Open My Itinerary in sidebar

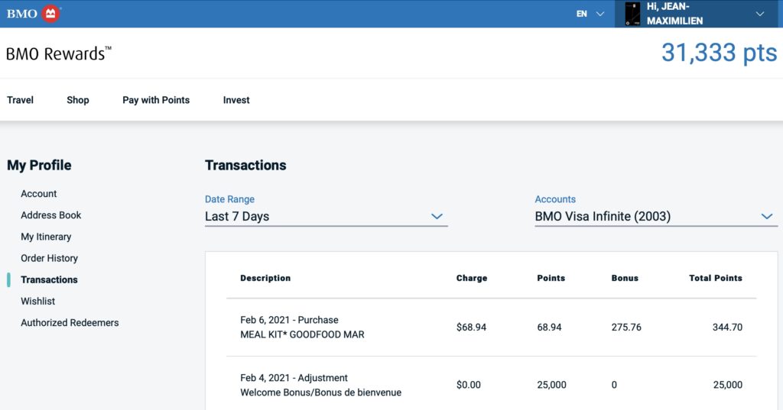46,237
